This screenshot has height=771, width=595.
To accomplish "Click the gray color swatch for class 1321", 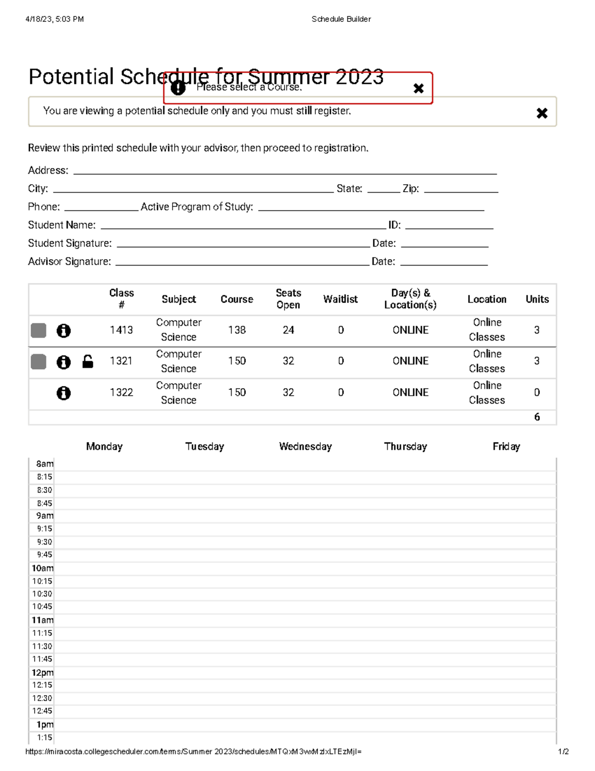I will [x=39, y=362].
